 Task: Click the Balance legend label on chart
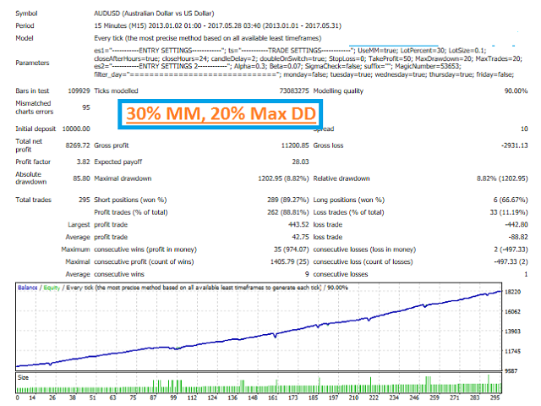point(28,288)
